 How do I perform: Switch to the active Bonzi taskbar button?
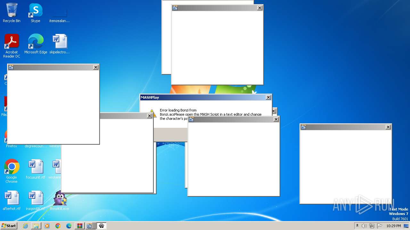(x=102, y=226)
